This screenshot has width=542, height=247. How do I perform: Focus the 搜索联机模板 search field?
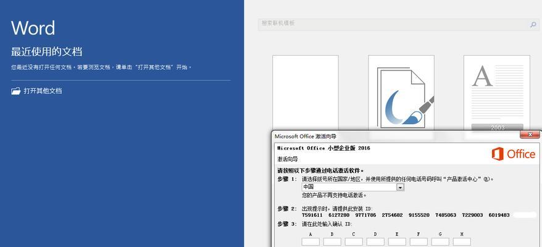[x=399, y=25]
